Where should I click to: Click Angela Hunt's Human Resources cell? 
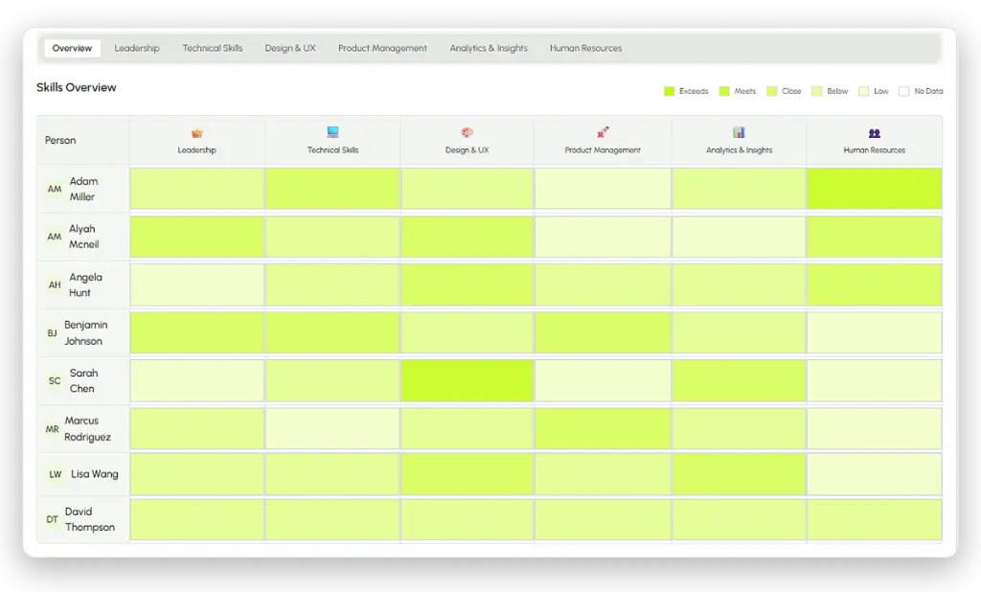coord(874,285)
